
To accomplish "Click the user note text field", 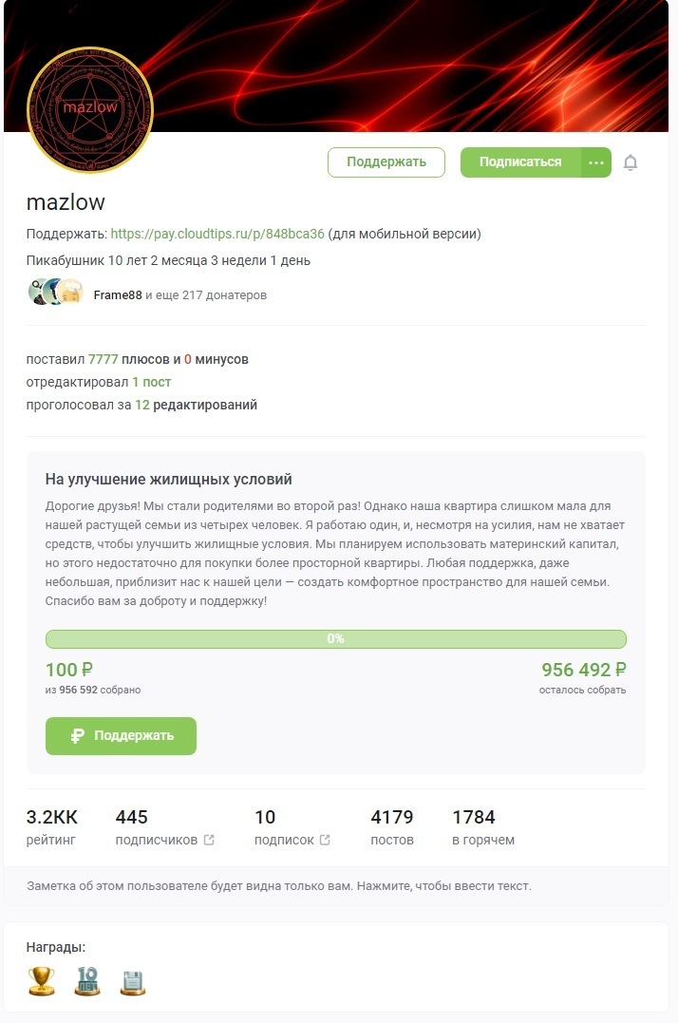I will (x=279, y=886).
